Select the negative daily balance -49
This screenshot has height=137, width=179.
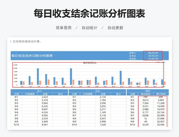(x=145, y=122)
